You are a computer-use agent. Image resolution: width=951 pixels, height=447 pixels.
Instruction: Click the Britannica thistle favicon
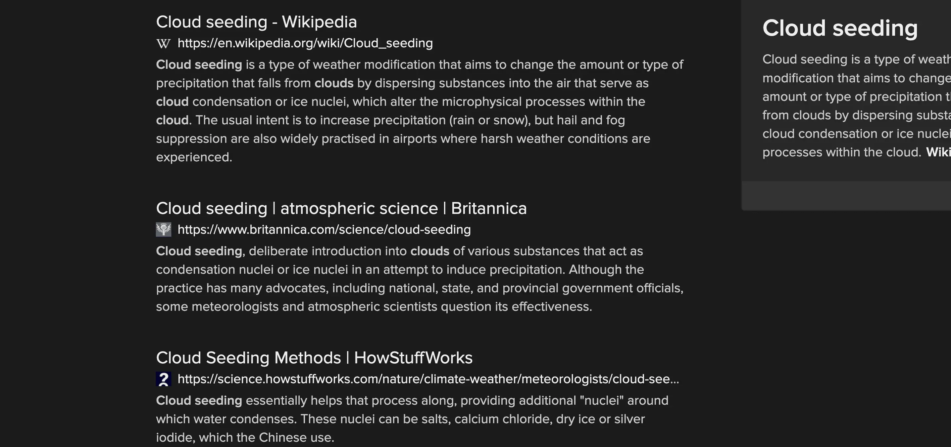point(163,229)
